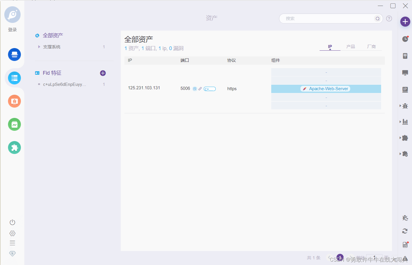
Task: Click the 搜索 search input field
Action: tap(331, 19)
